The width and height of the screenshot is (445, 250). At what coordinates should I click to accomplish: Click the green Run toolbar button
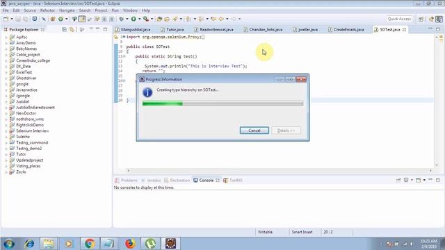tap(133, 19)
